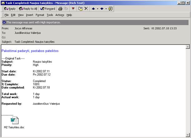Screen dimensions: 191x138
Task: Click the Reply toolbar button
Action: click(10, 9)
